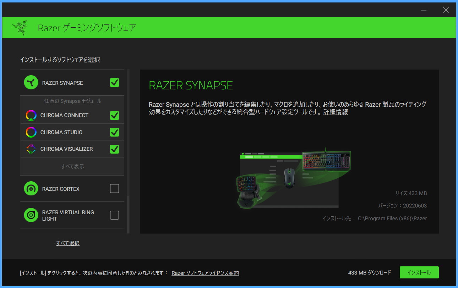
Task: Click the 433 MB ダウンロード label
Action: (370, 272)
